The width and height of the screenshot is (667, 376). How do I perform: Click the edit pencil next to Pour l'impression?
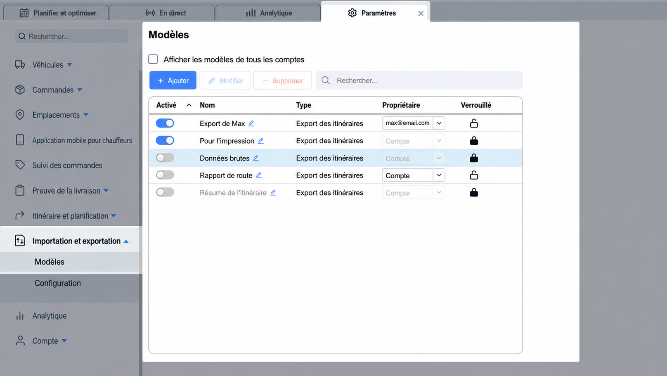(261, 141)
